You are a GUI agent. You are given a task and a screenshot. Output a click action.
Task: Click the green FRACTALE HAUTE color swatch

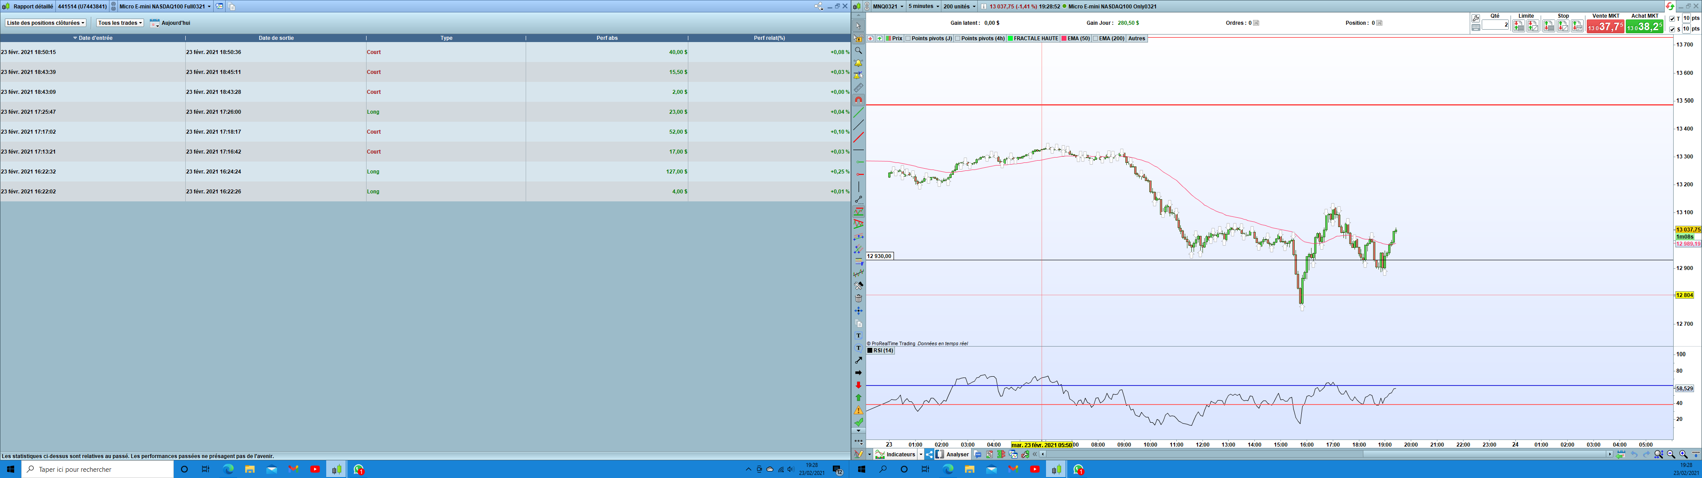pyautogui.click(x=1010, y=39)
